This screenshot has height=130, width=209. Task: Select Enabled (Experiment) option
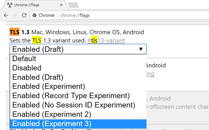coord(78,86)
